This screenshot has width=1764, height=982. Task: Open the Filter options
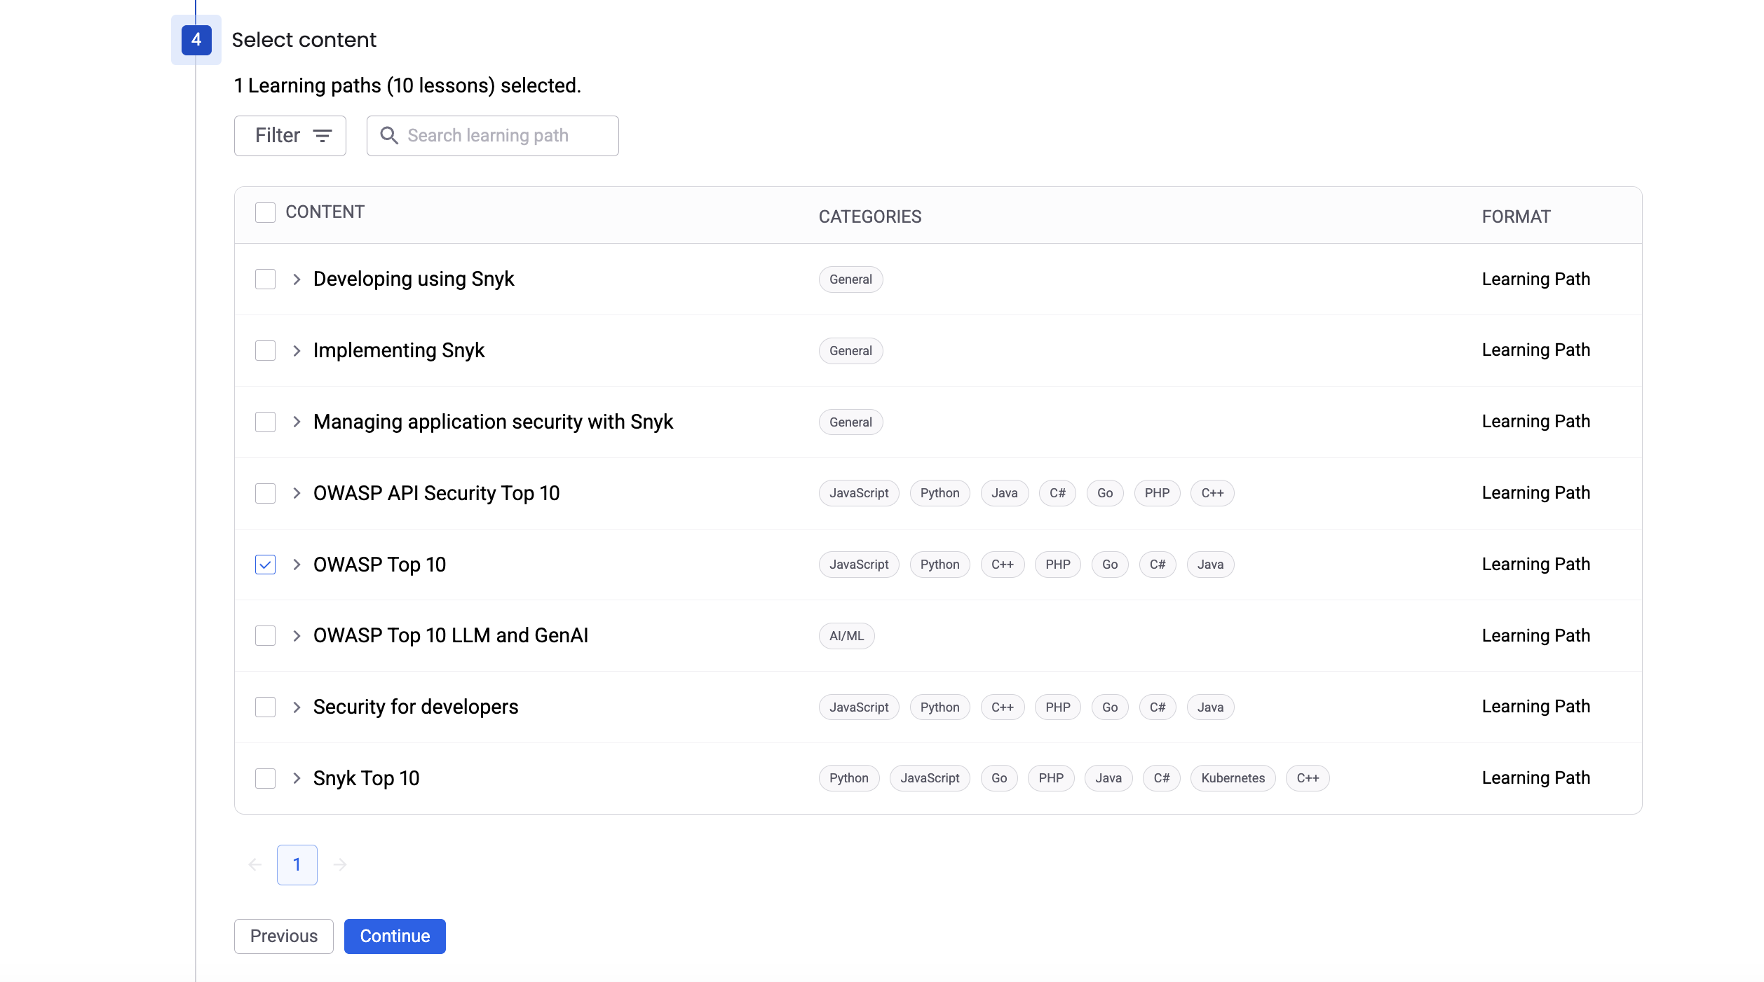click(290, 135)
